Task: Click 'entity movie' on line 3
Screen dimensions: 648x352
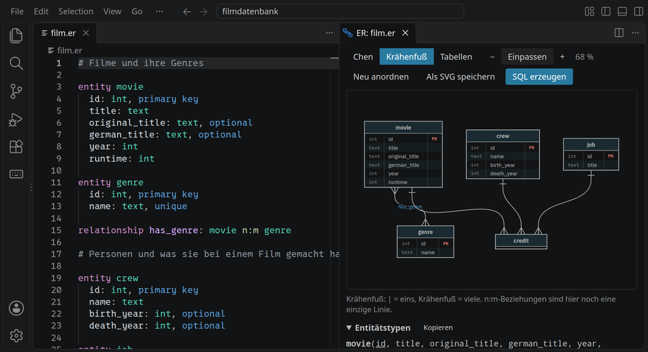Action: click(111, 87)
